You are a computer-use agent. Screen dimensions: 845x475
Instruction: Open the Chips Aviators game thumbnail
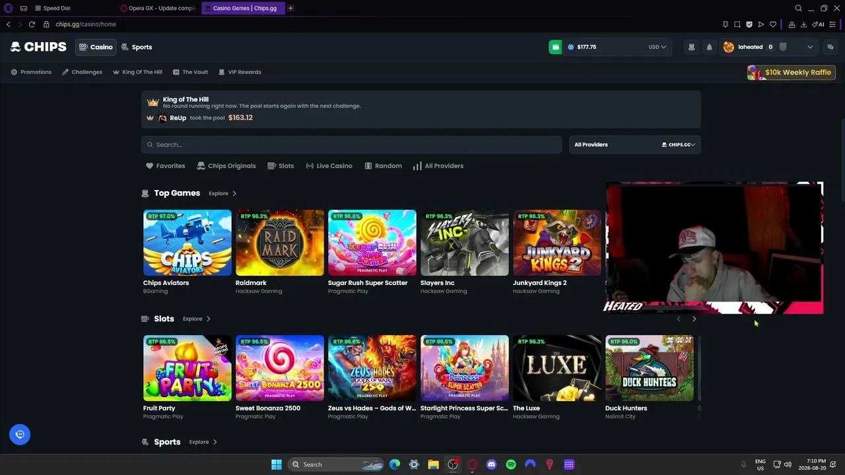(187, 243)
